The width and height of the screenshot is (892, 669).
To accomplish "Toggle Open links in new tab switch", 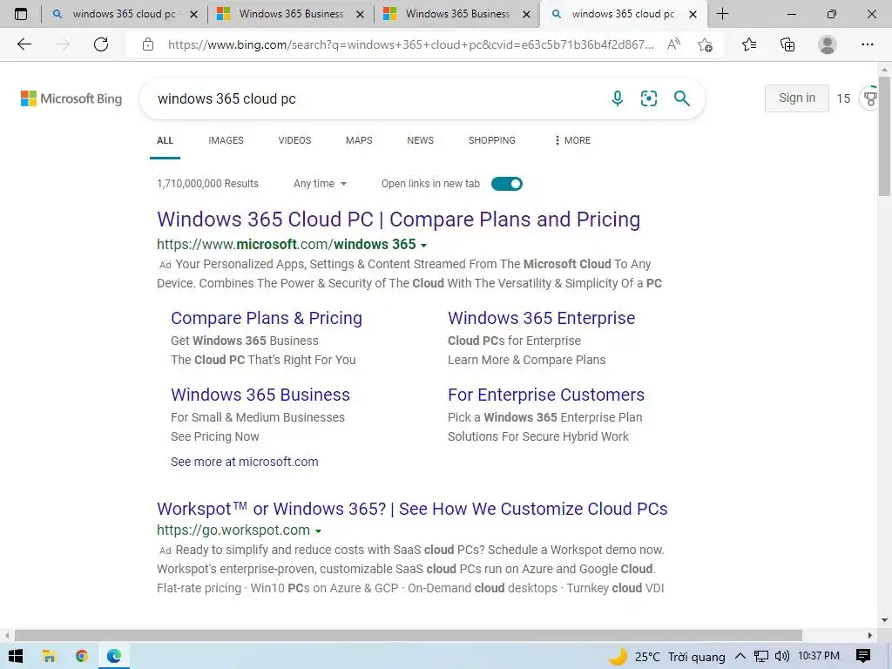I will coord(507,184).
